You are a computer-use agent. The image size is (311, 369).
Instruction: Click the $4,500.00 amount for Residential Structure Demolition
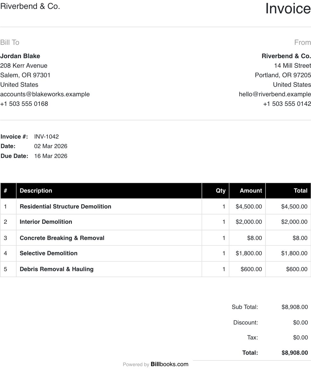coord(249,206)
